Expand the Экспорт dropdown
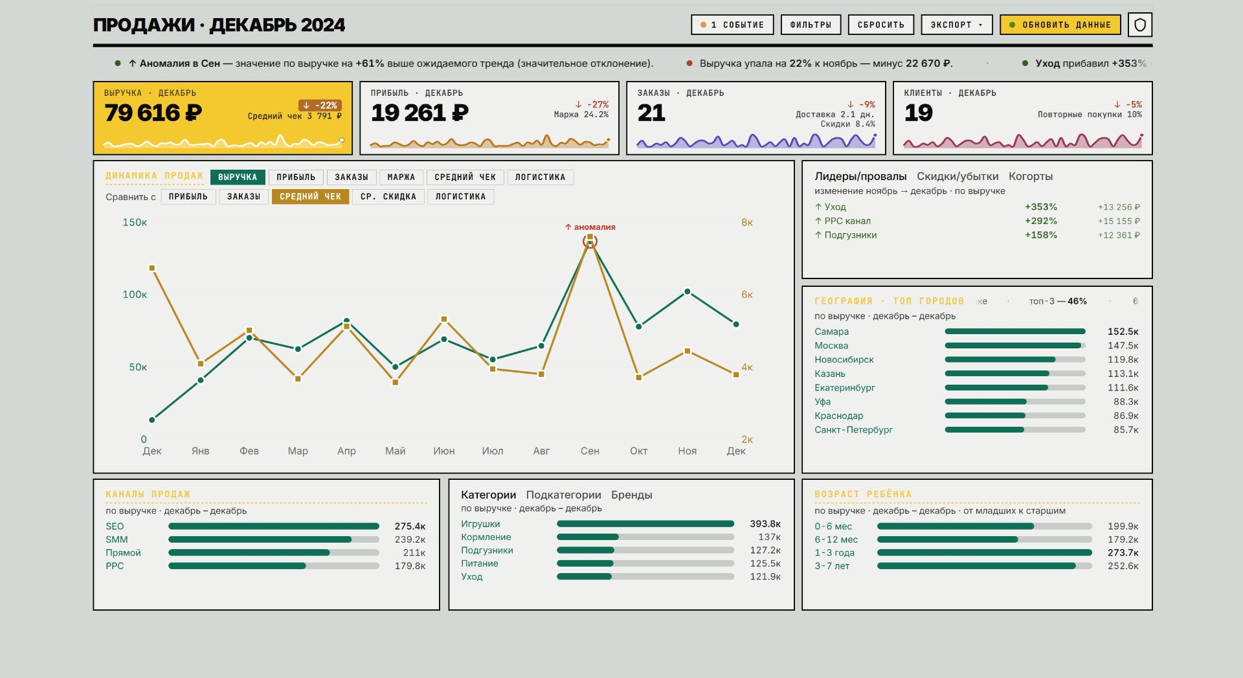 point(957,25)
